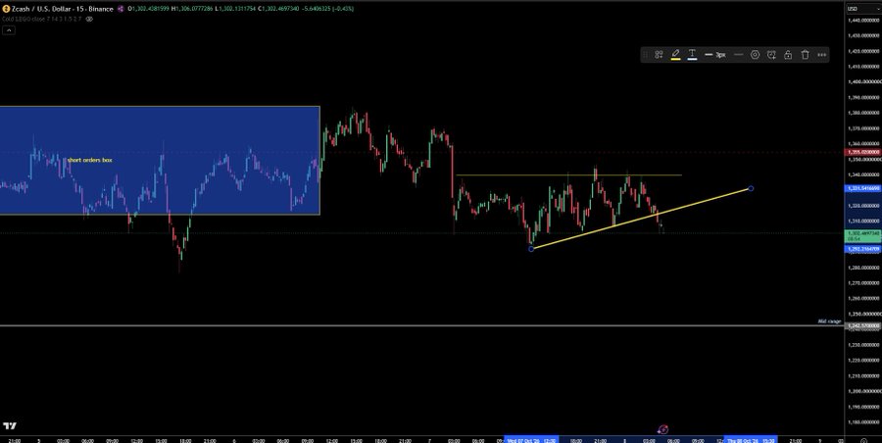This screenshot has width=882, height=443.
Task: Toggle lock on selected trendline
Action: coord(788,55)
